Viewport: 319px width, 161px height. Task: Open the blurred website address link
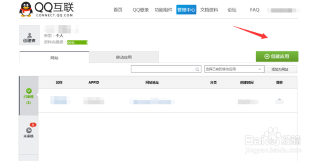(152, 101)
